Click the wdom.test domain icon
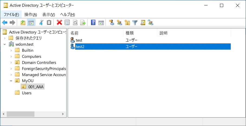 click(x=11, y=44)
